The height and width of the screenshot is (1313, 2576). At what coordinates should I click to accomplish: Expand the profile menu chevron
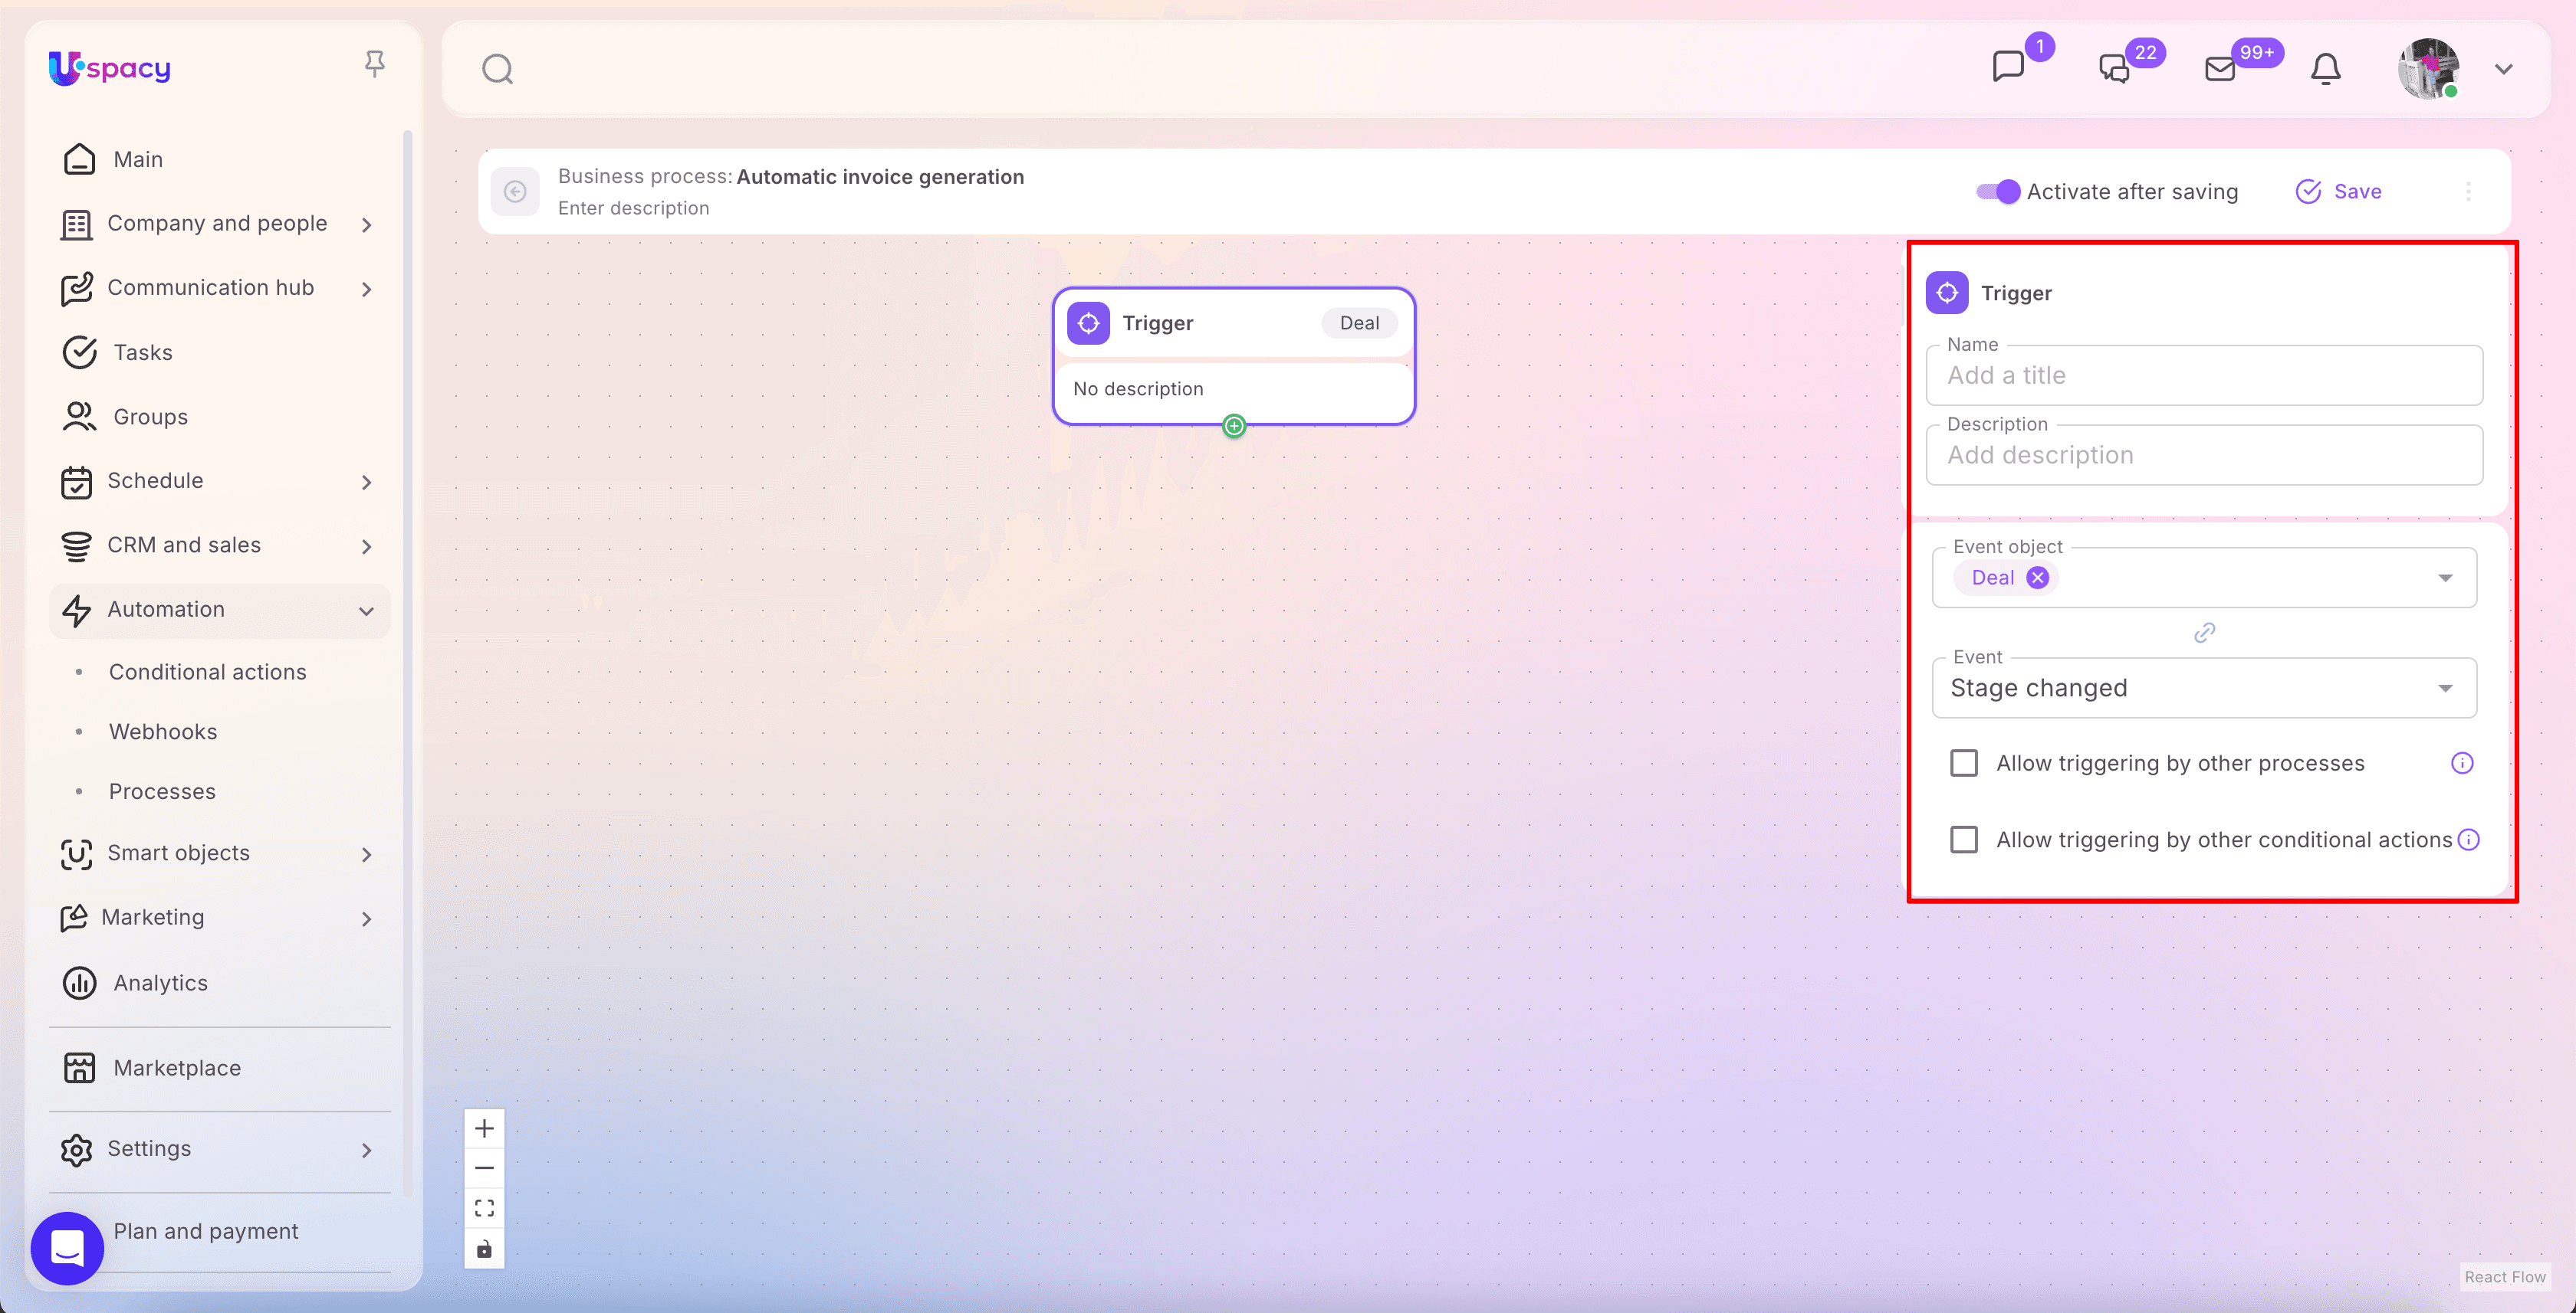pyautogui.click(x=2504, y=69)
